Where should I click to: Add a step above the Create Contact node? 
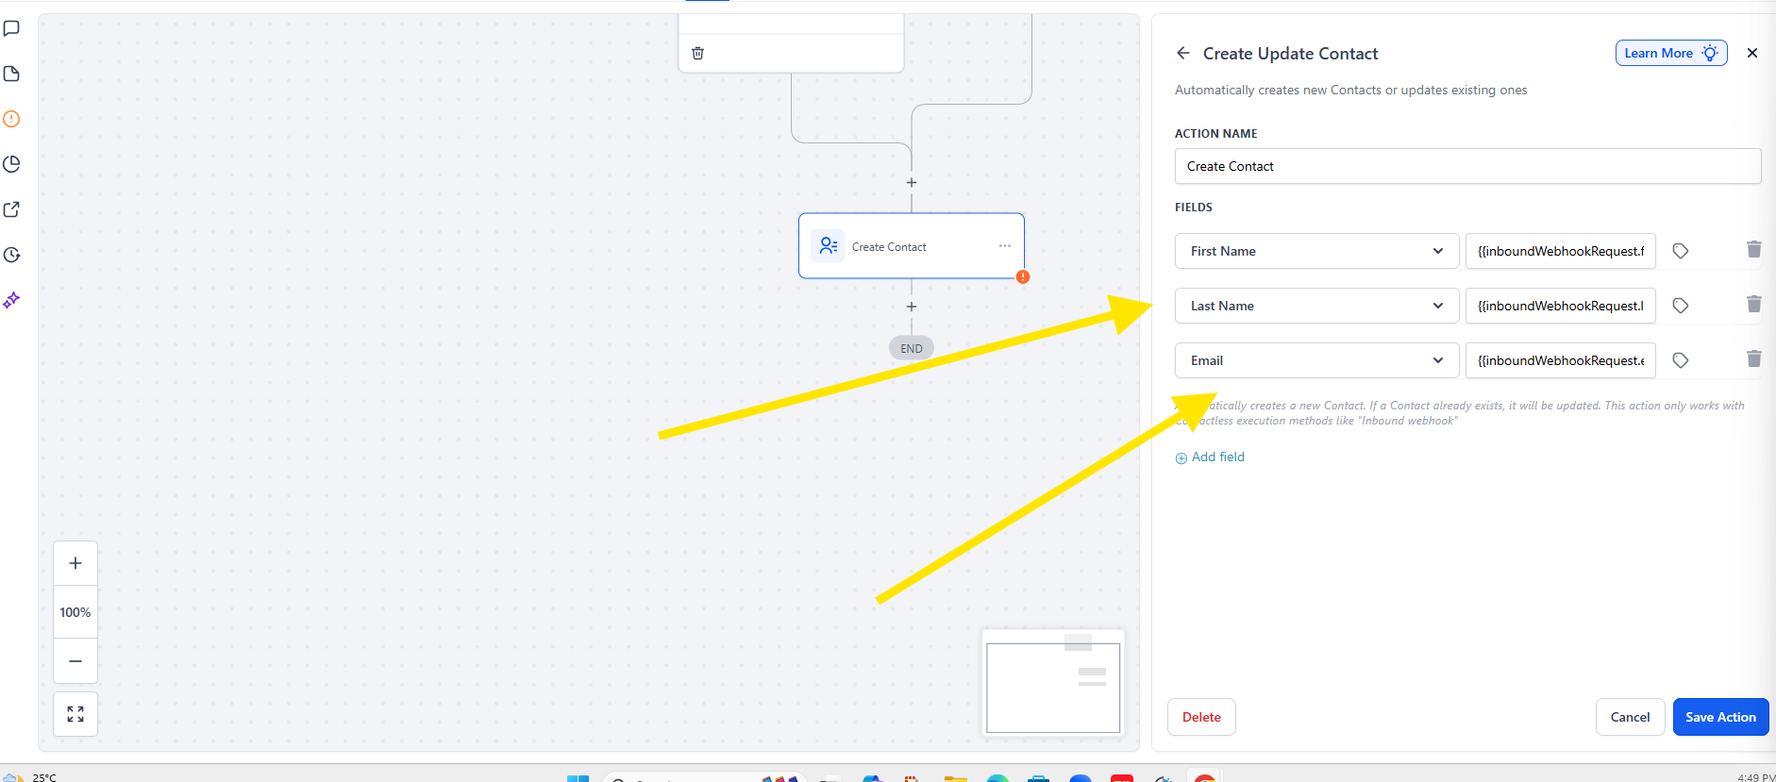coord(911,183)
